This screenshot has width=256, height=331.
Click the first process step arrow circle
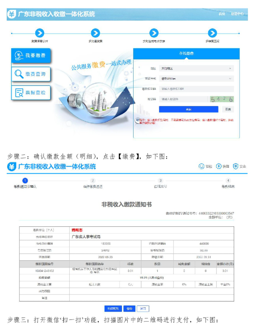pyautogui.click(x=40, y=33)
